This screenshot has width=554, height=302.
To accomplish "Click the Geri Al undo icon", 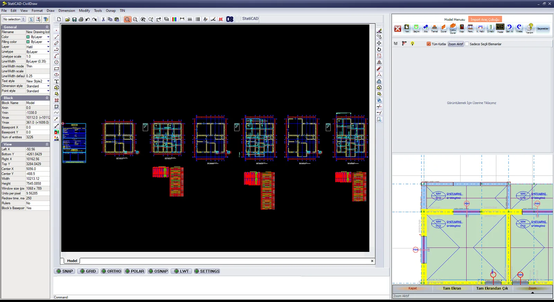I will 509,28.
